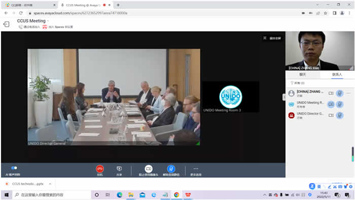The image size is (355, 200).
Task: Open File Explorer from taskbar
Action: point(131,195)
